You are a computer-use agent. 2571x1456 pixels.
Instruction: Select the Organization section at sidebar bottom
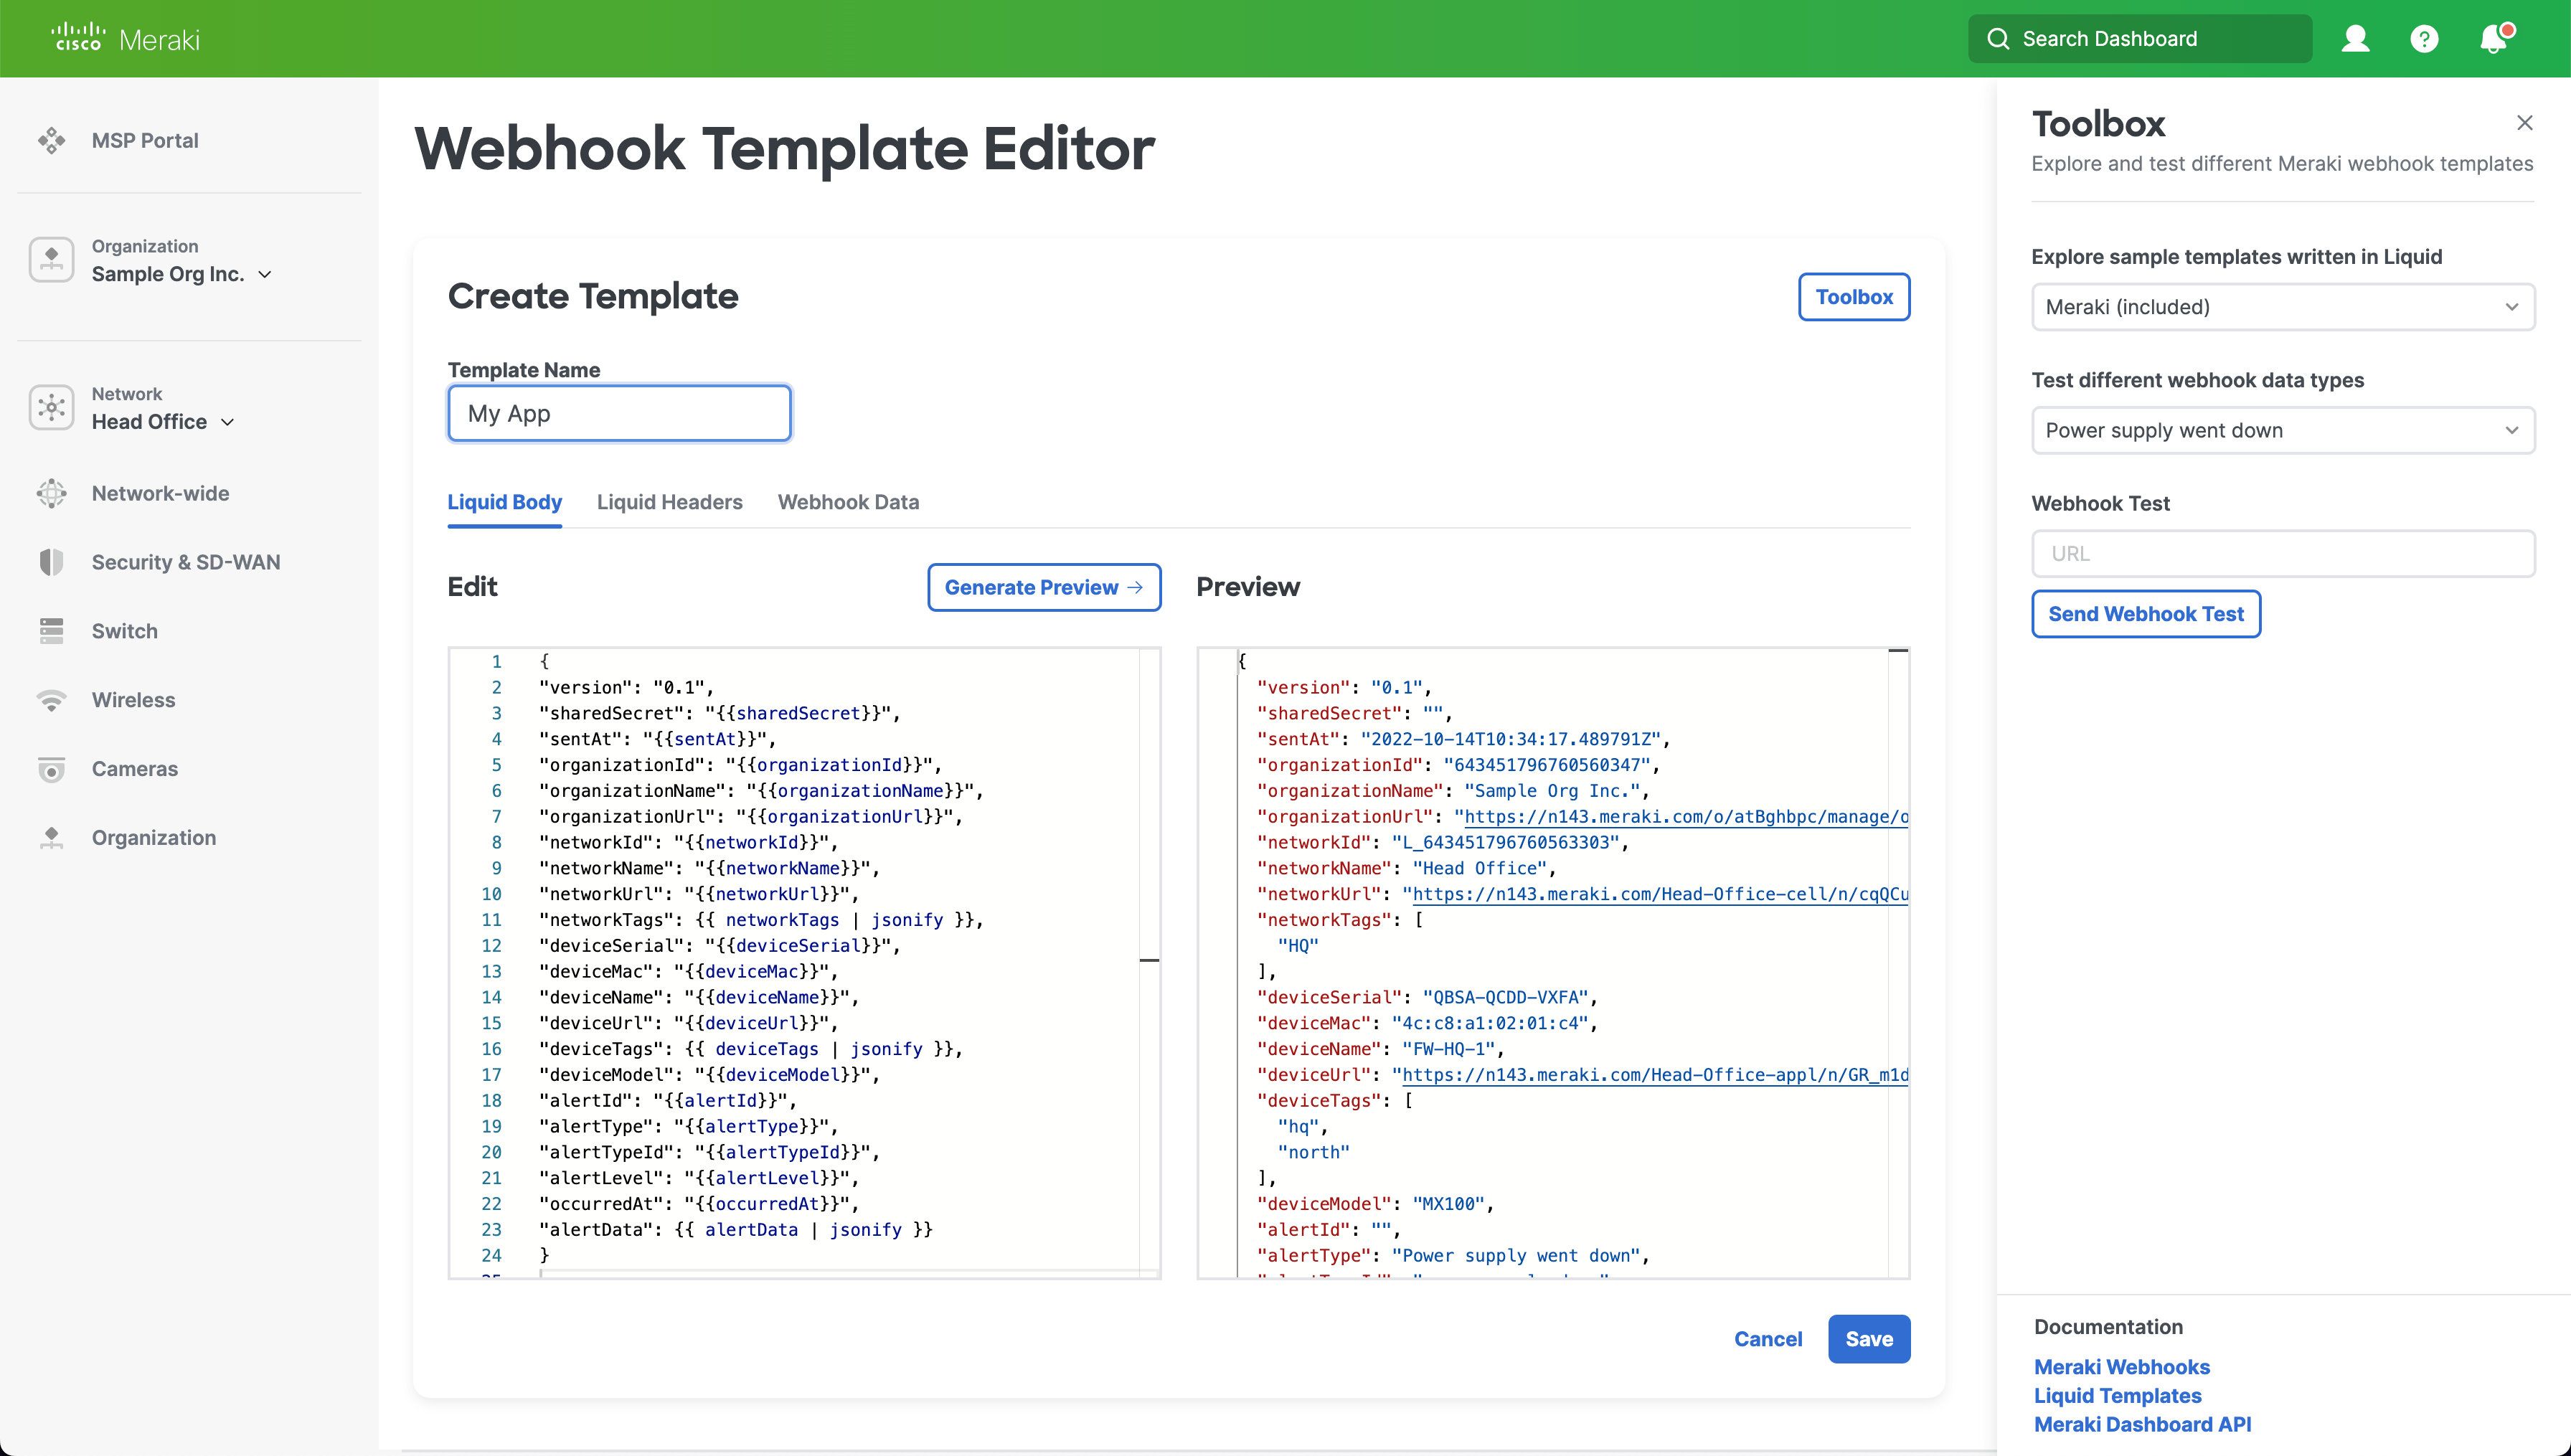click(154, 837)
